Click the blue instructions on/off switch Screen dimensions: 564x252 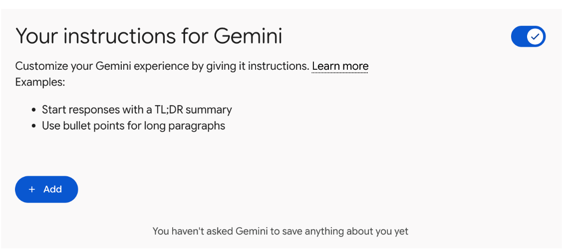528,37
